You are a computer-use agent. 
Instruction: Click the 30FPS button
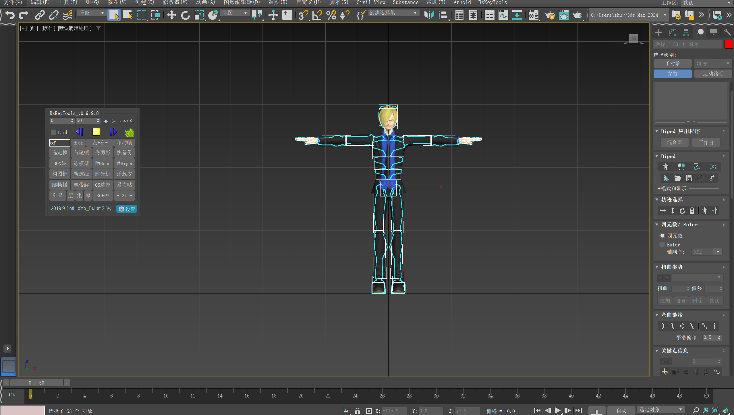click(x=103, y=196)
